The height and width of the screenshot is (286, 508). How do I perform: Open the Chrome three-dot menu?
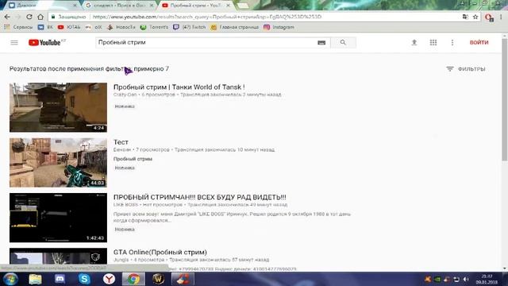pyautogui.click(x=501, y=17)
